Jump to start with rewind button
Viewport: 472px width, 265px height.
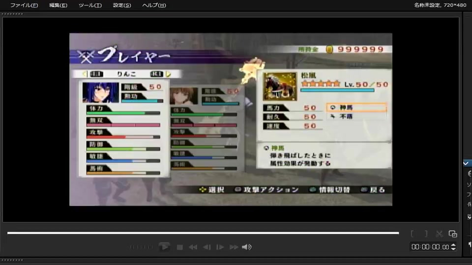193,247
